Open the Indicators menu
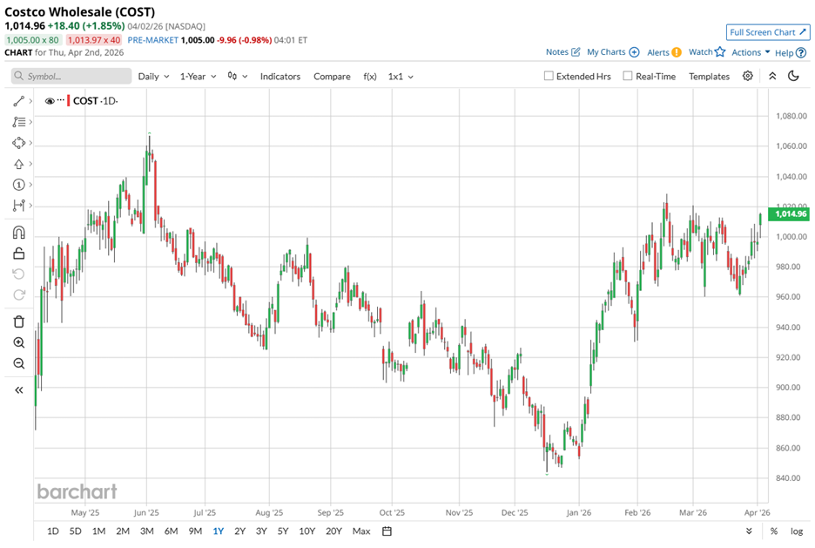The height and width of the screenshot is (548, 815). (x=280, y=77)
